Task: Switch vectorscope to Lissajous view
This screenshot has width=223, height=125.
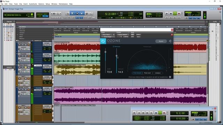Action: pyautogui.click(x=157, y=73)
